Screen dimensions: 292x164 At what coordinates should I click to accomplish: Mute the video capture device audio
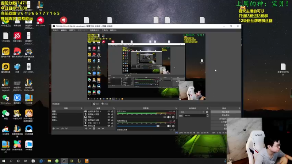click(169, 126)
